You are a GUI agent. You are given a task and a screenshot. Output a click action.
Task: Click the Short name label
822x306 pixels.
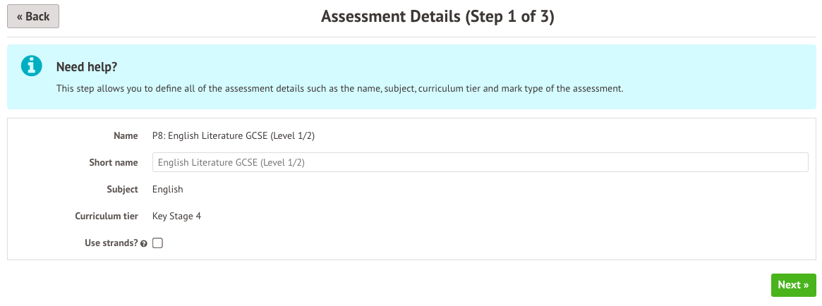(x=114, y=163)
